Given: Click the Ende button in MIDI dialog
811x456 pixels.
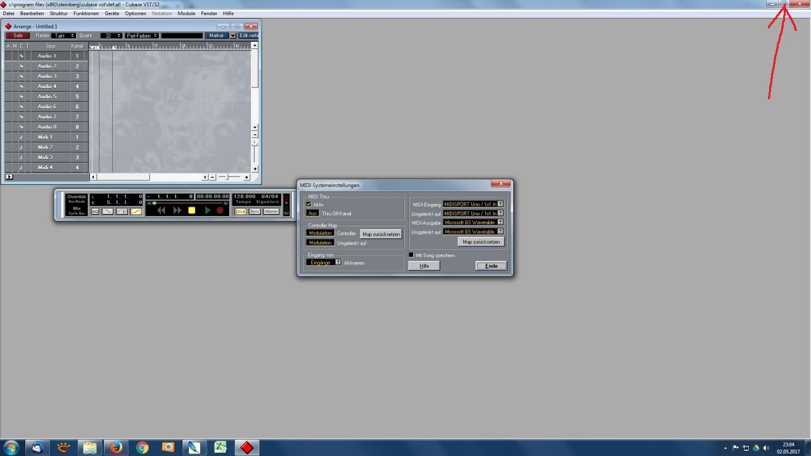Looking at the screenshot, I should pos(491,266).
